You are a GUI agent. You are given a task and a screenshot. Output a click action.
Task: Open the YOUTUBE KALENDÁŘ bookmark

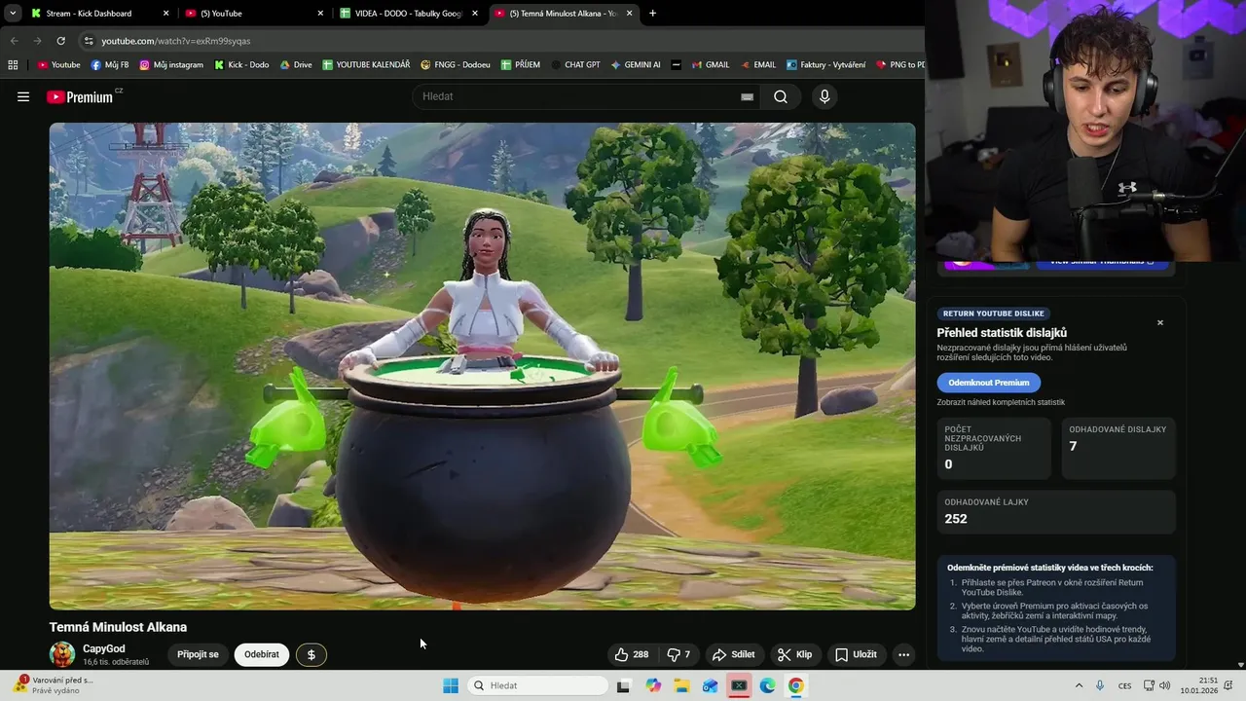pyautogui.click(x=366, y=65)
